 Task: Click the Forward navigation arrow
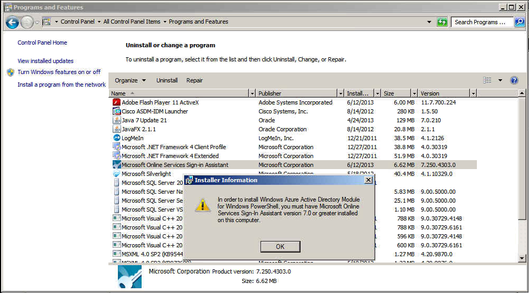pyautogui.click(x=27, y=23)
